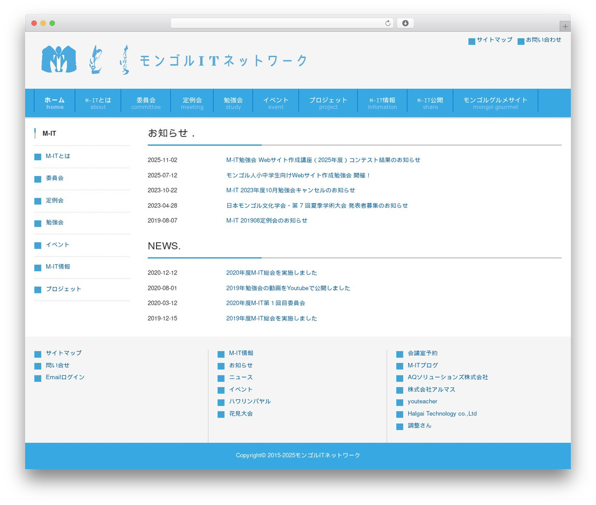Switch to the 勉強会 study nav tab
596x505 pixels.
pyautogui.click(x=233, y=103)
